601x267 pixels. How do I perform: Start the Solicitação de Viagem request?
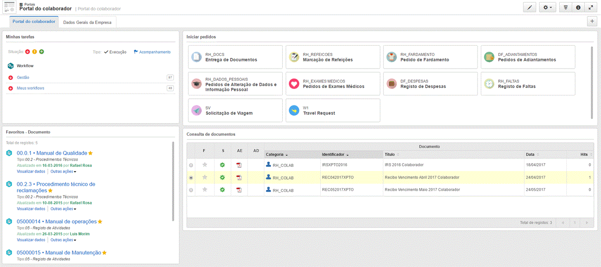[229, 113]
